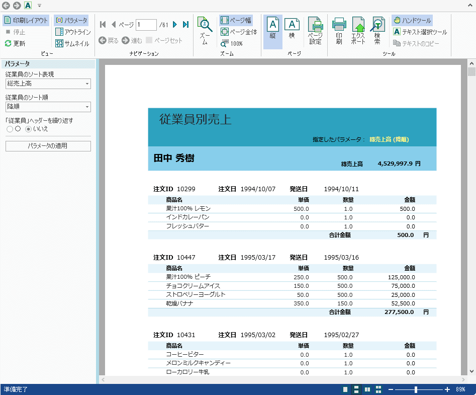This screenshot has height=395, width=476.
Task: Go forward with the top-left forward arrow
Action: [x=17, y=6]
